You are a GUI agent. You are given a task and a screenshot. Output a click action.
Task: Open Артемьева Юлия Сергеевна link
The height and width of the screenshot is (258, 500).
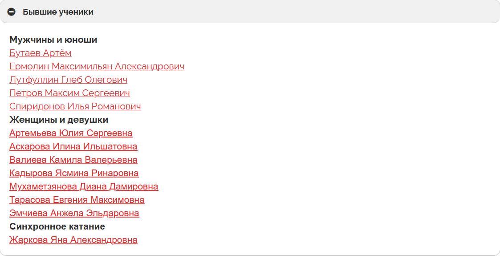click(71, 133)
